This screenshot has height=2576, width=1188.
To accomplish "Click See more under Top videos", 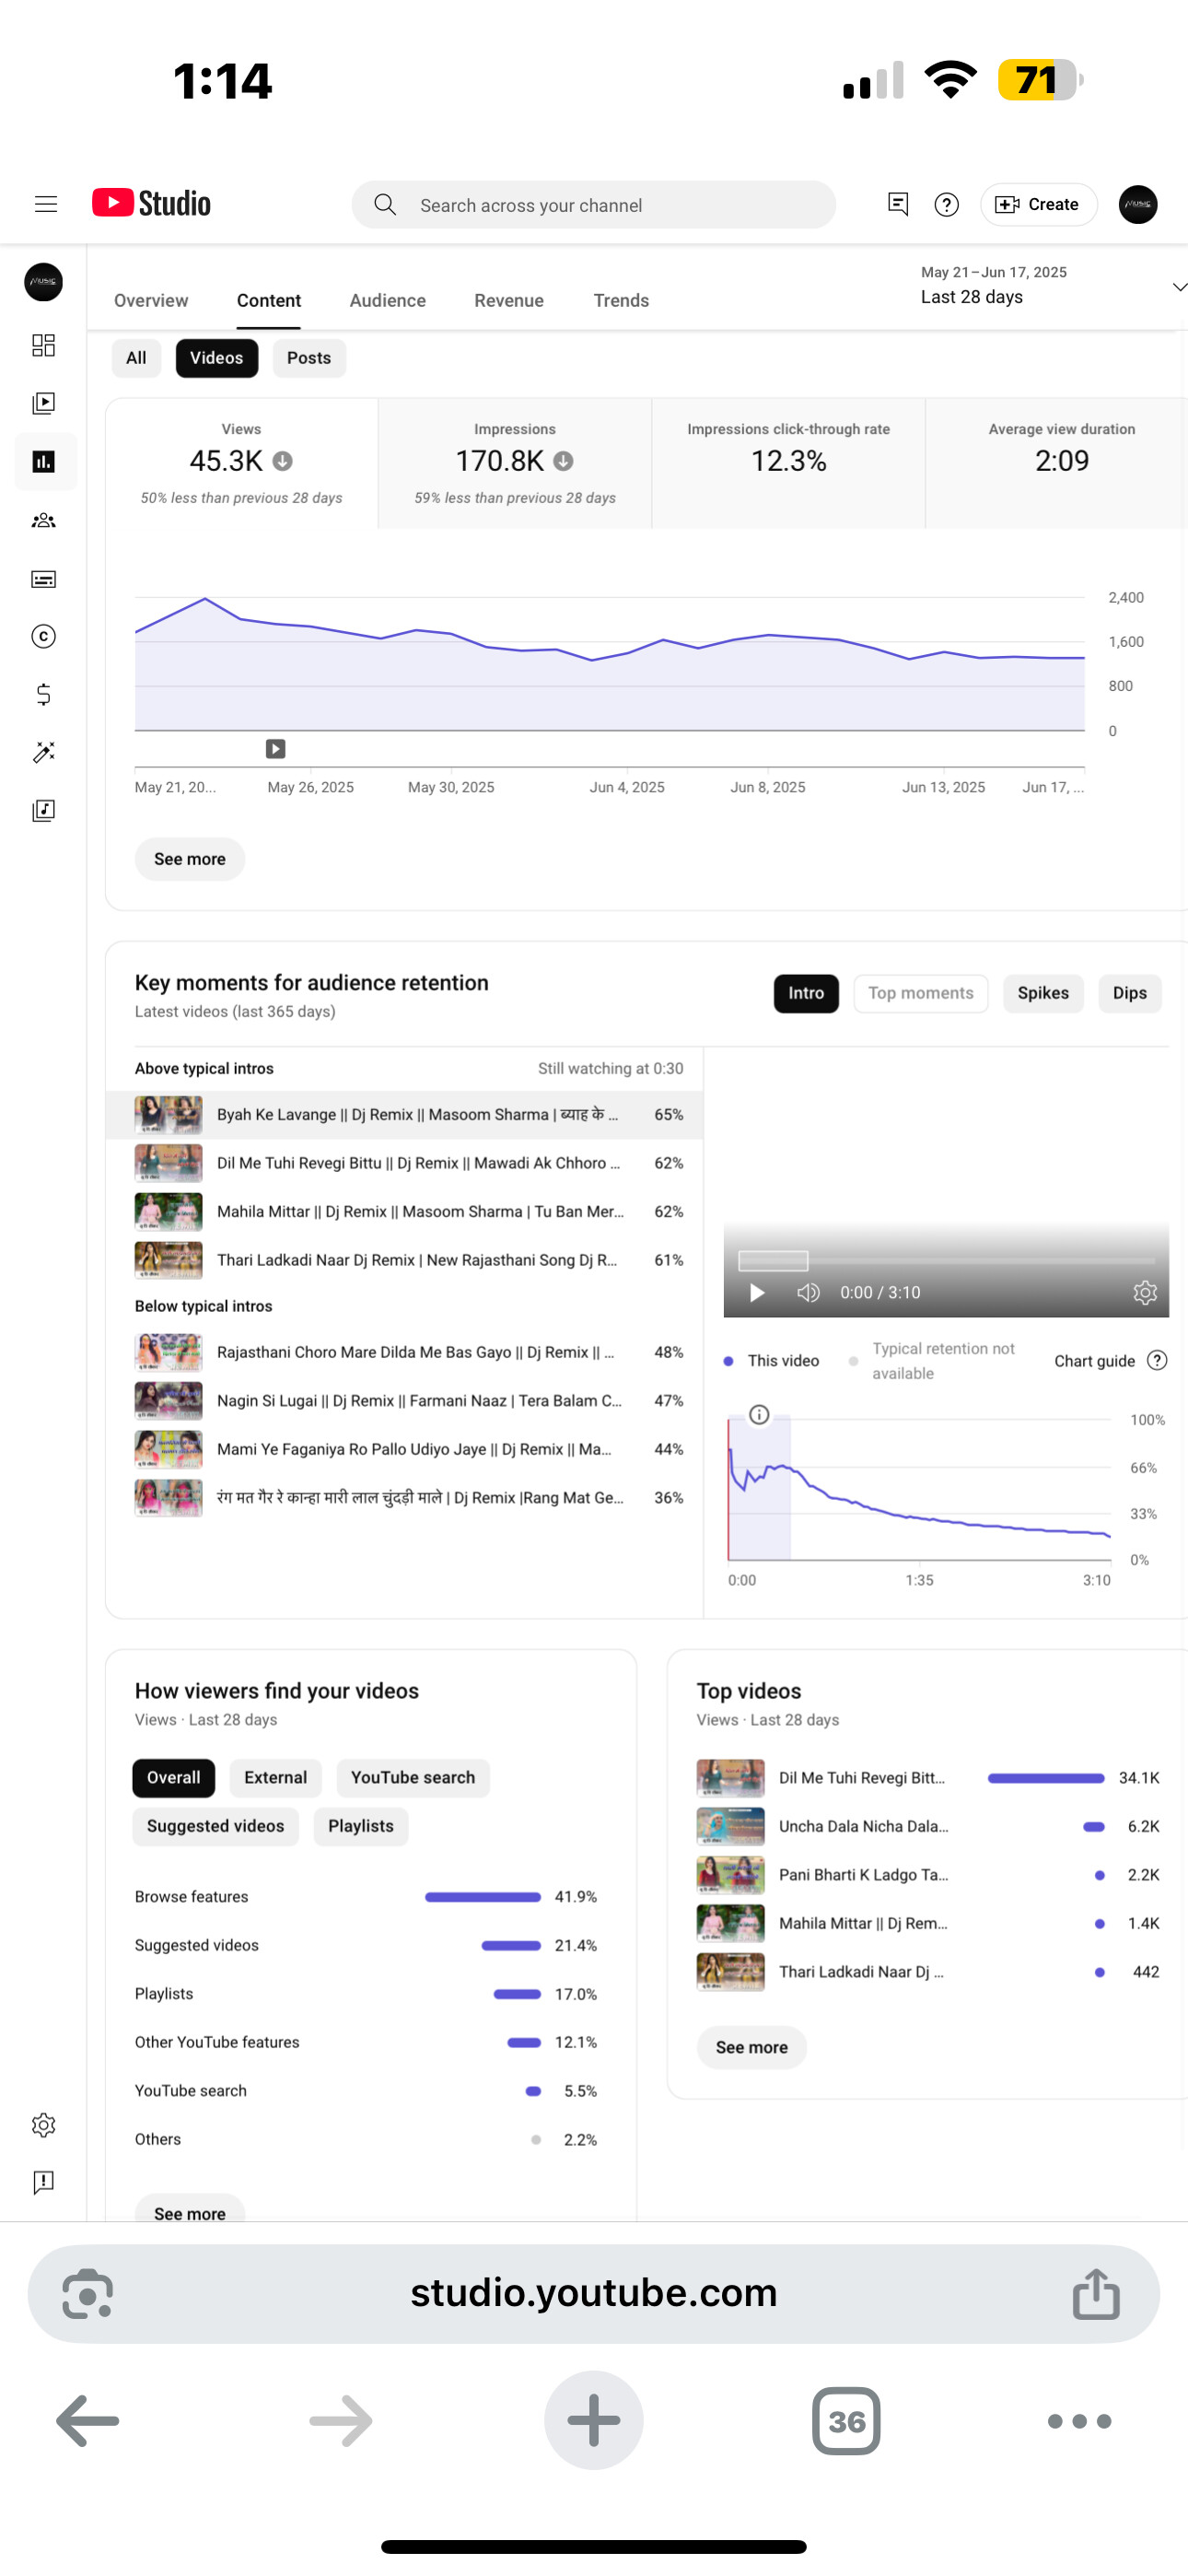I will 752,2047.
